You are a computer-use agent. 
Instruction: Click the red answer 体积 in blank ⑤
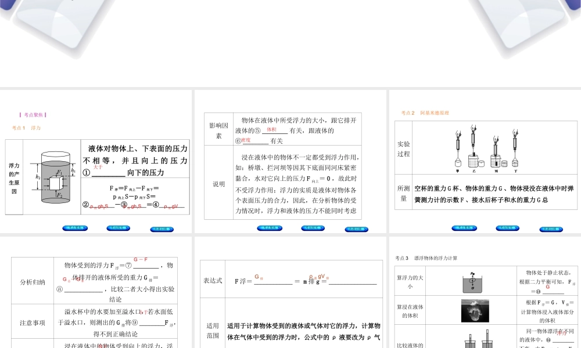click(x=271, y=129)
